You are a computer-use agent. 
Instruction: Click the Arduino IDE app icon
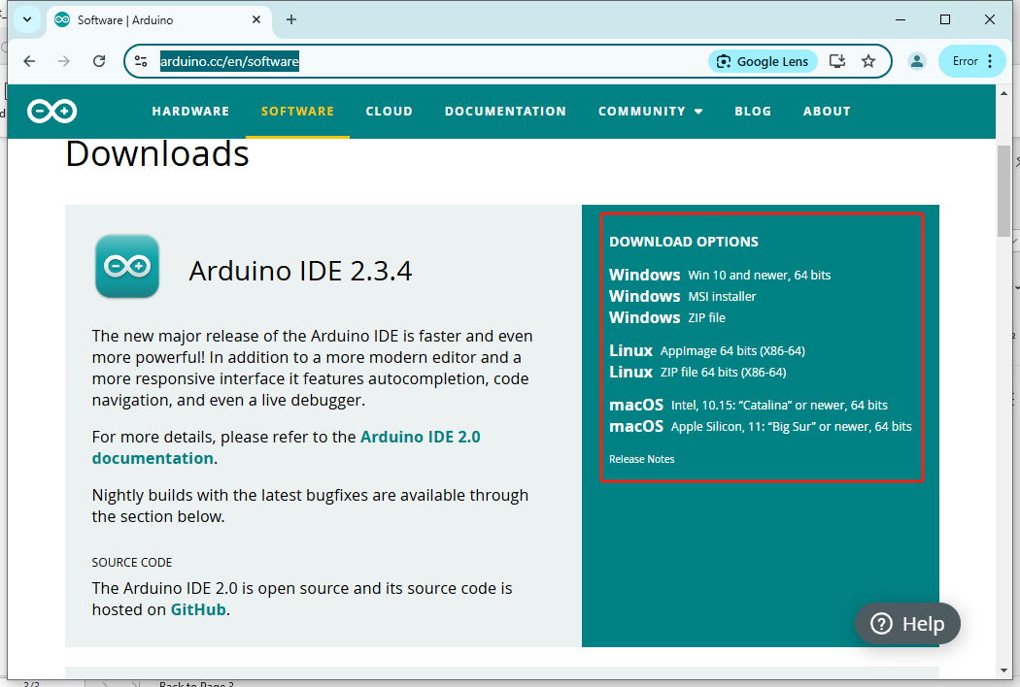click(127, 267)
